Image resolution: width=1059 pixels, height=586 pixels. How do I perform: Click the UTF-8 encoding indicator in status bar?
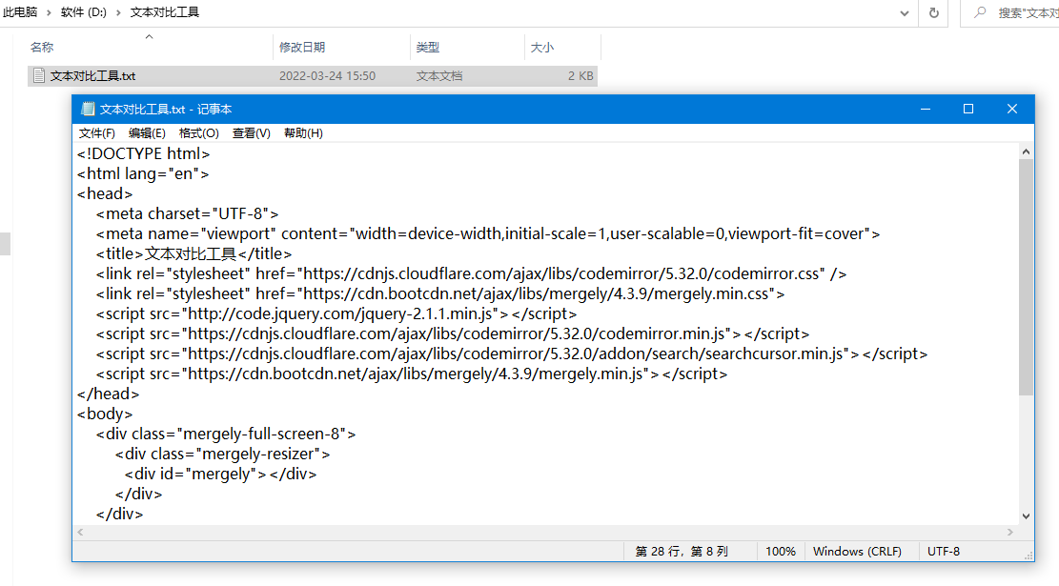click(945, 551)
